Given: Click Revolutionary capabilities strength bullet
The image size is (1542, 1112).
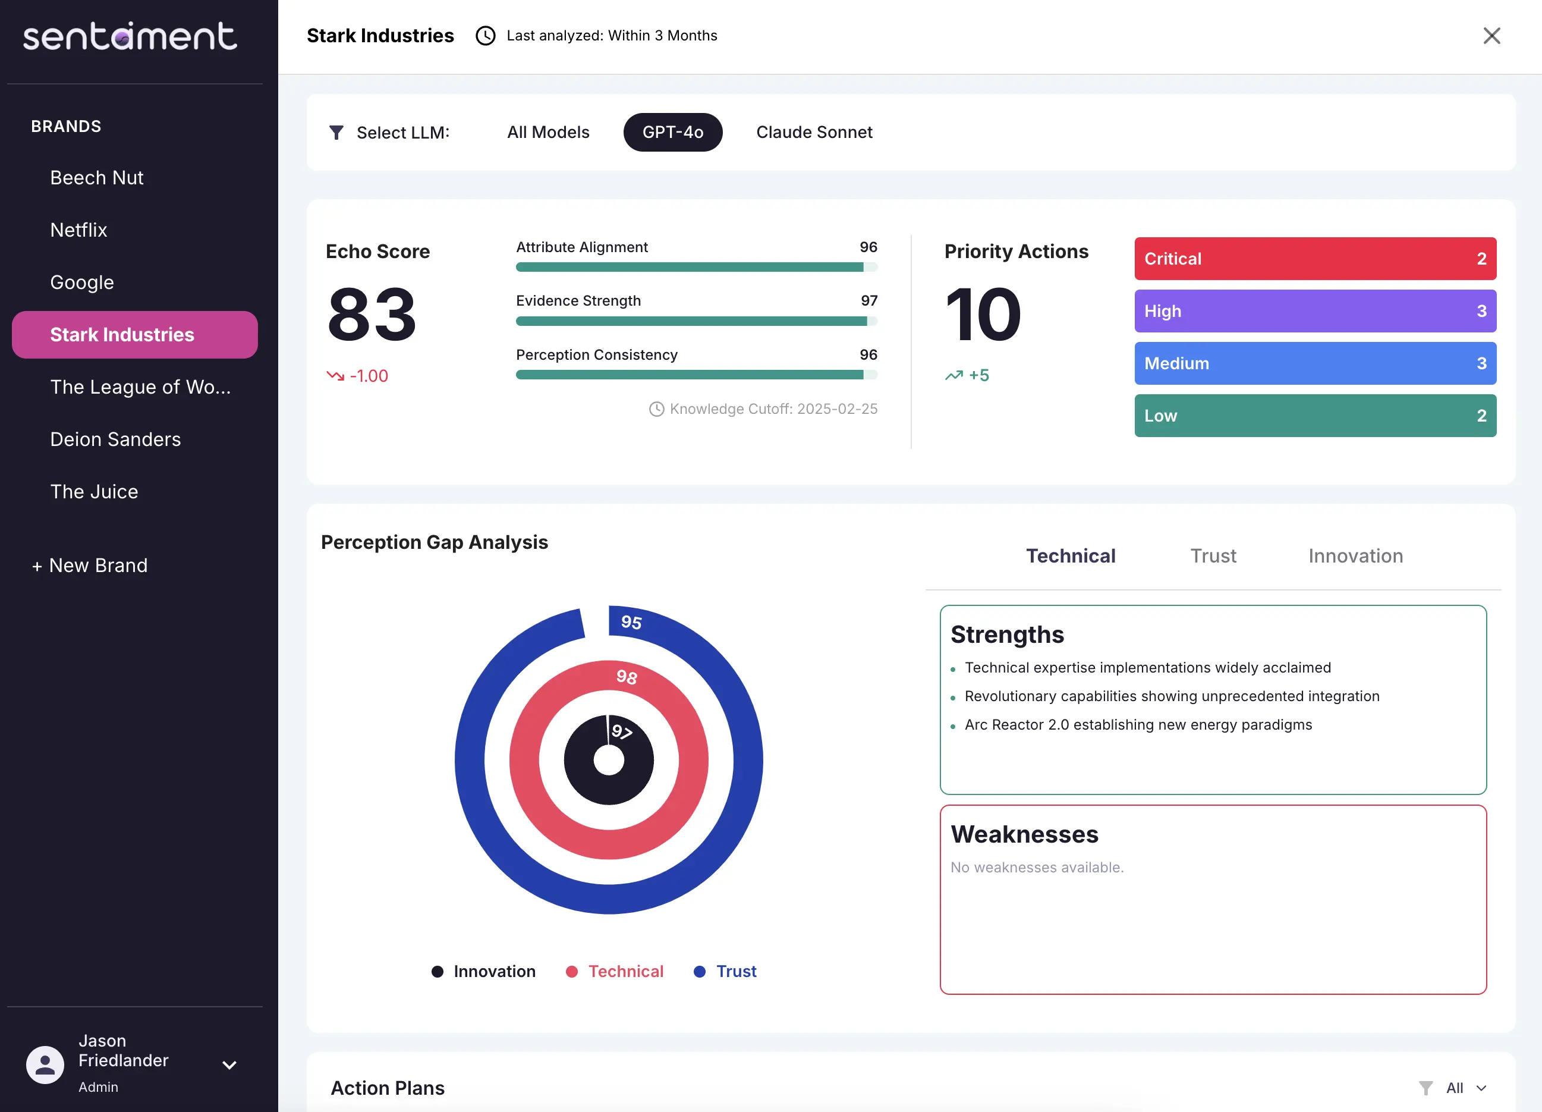Looking at the screenshot, I should point(1172,696).
